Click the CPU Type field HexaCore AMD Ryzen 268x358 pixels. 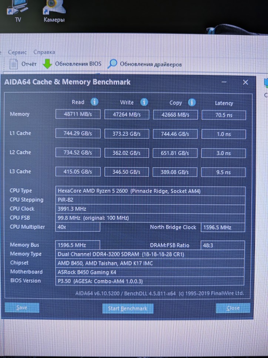tap(150, 191)
